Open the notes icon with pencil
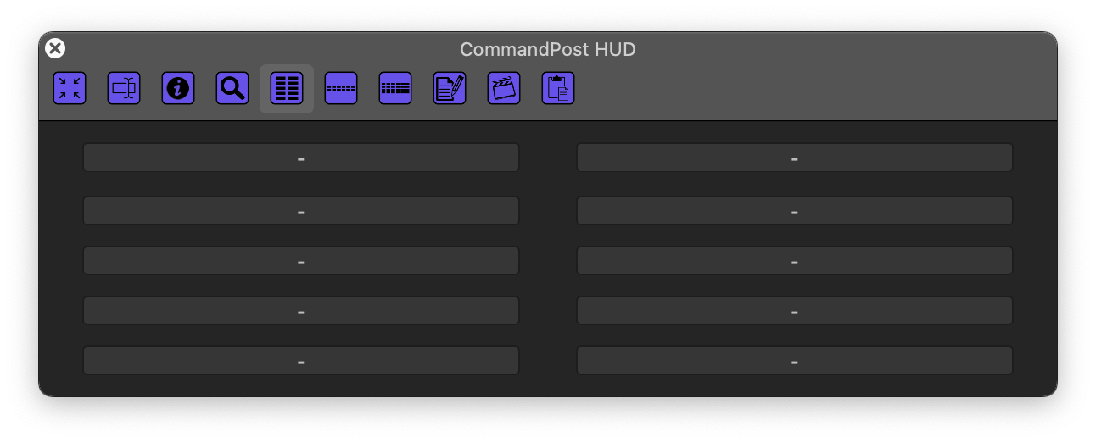This screenshot has height=442, width=1096. [450, 88]
